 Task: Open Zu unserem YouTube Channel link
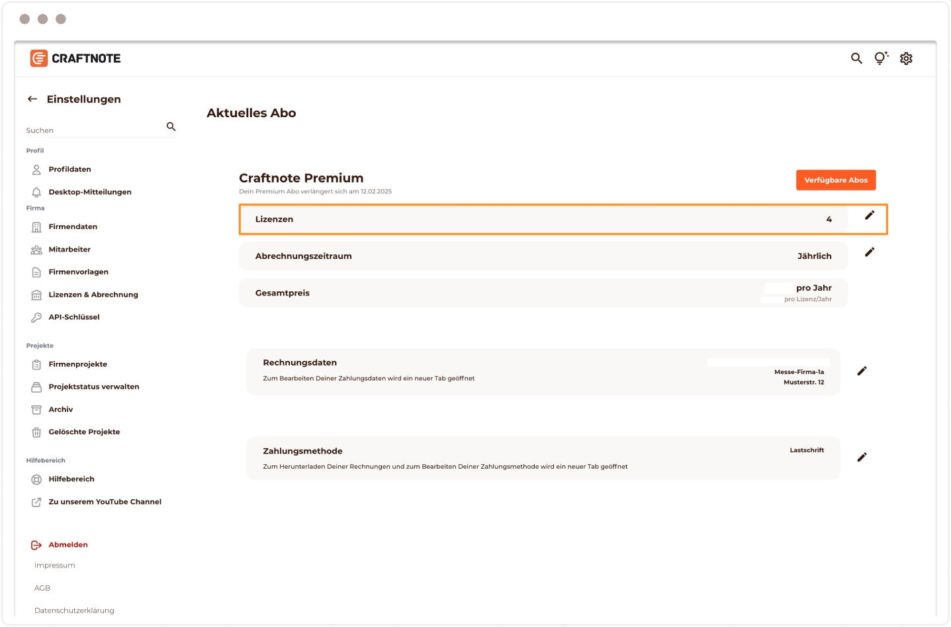pos(105,502)
